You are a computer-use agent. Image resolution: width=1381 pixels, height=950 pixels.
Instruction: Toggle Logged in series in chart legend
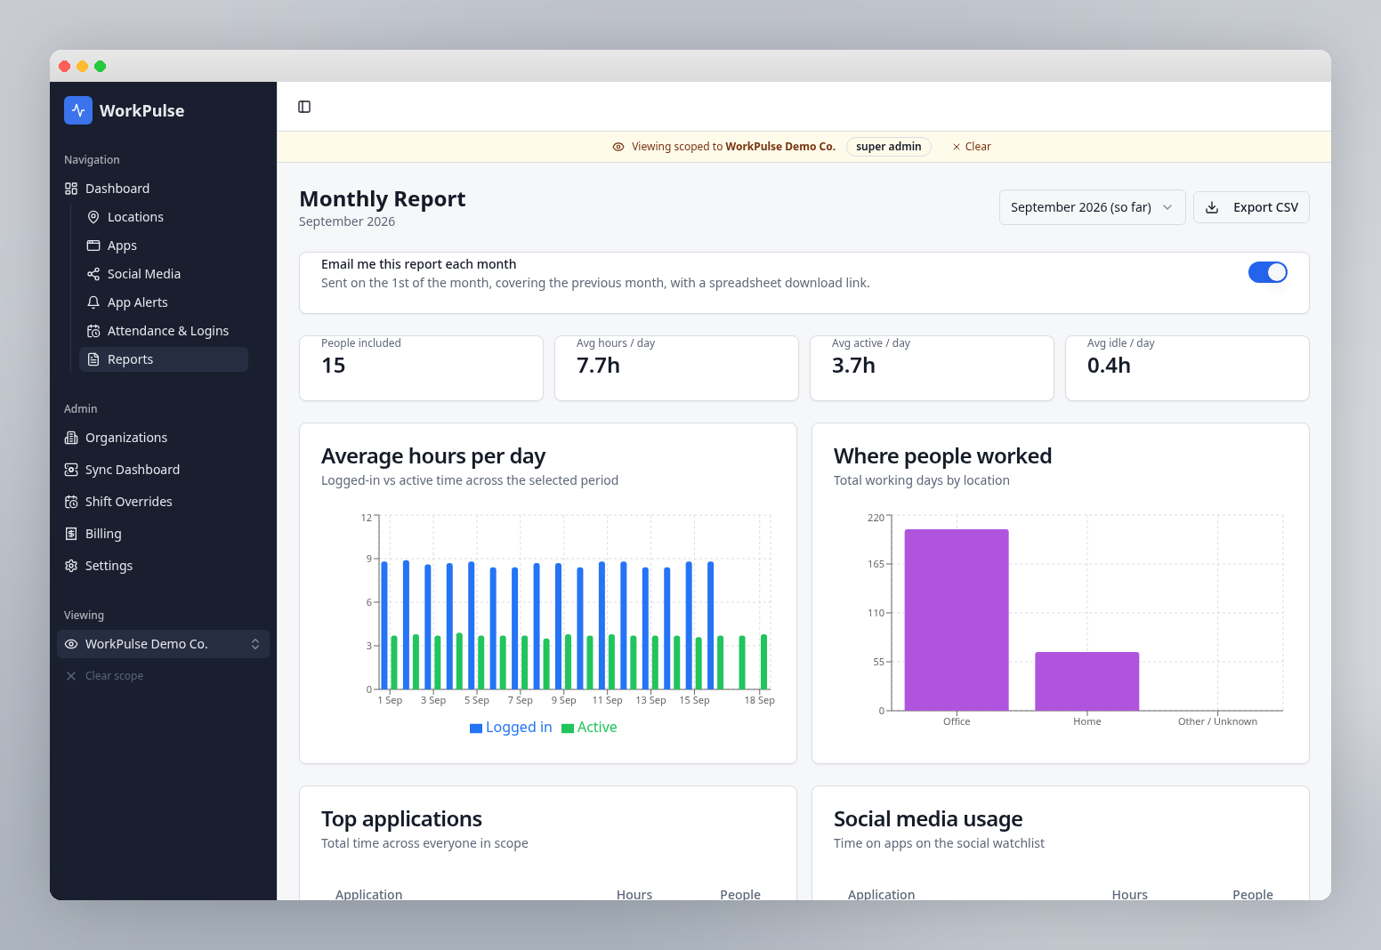(x=511, y=728)
